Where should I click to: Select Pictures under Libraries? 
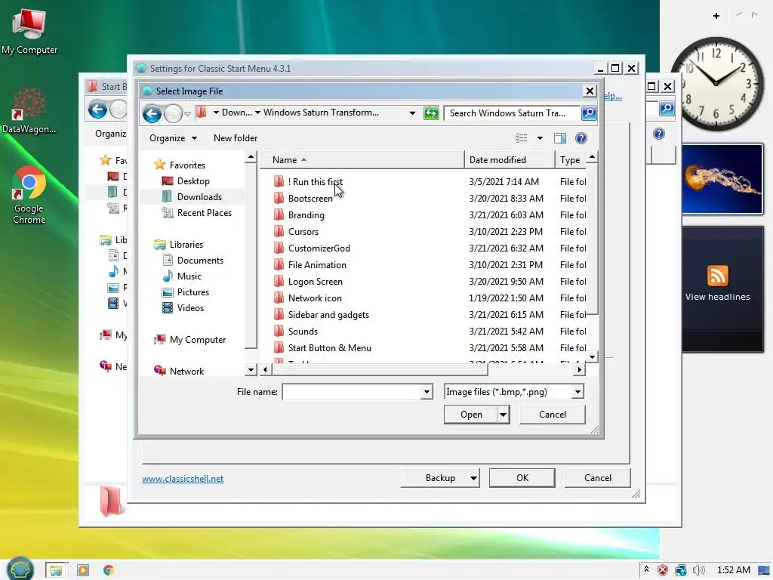tap(193, 292)
